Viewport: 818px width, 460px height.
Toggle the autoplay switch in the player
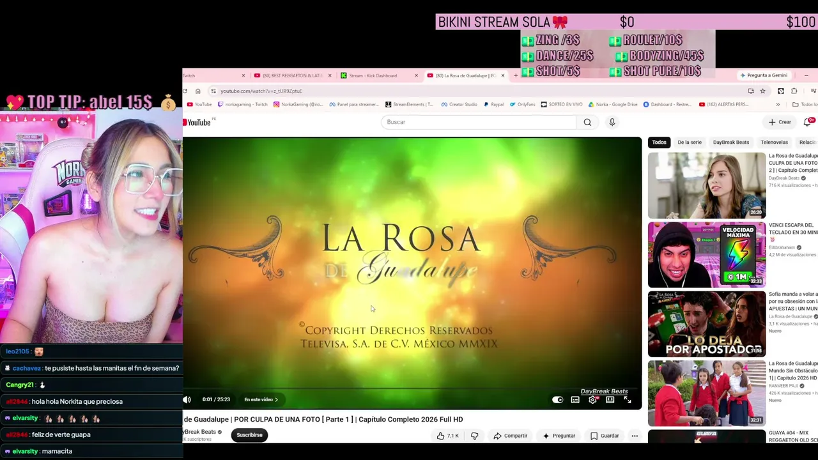point(558,400)
